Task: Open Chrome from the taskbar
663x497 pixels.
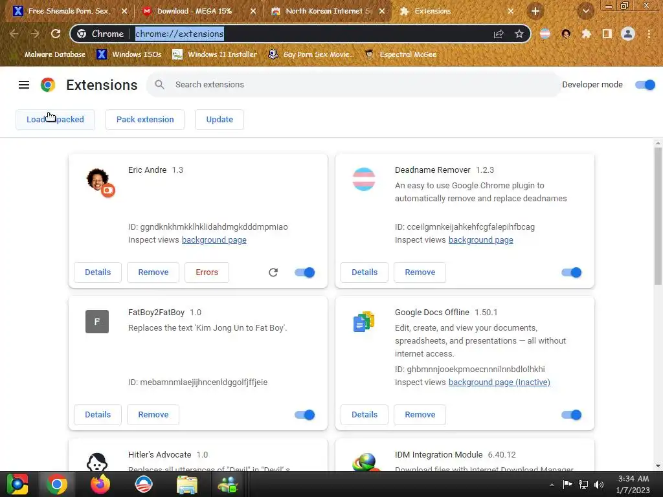Action: point(57,484)
